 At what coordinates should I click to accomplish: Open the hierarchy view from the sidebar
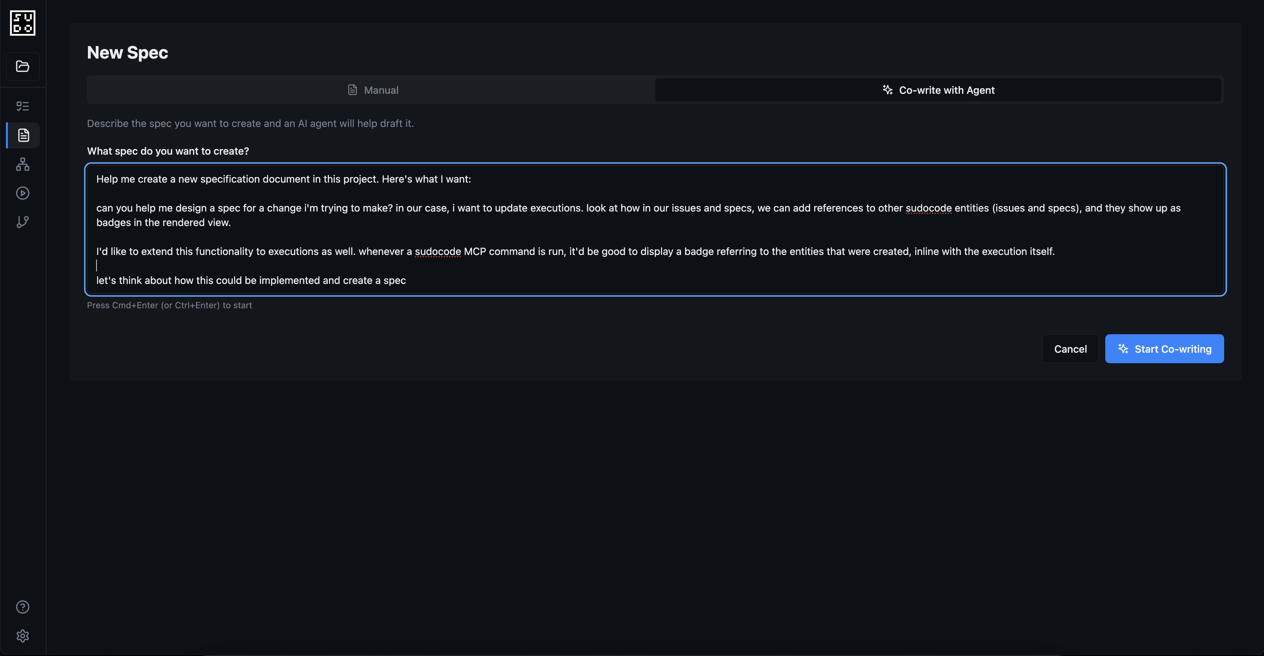click(x=23, y=164)
